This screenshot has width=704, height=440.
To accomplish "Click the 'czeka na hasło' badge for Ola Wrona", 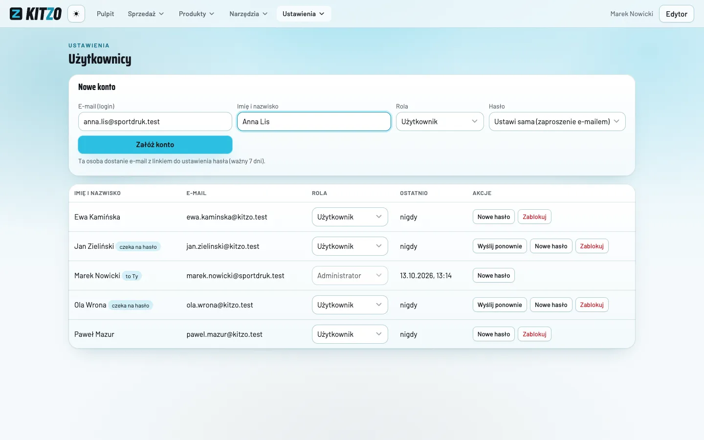I will (x=131, y=306).
